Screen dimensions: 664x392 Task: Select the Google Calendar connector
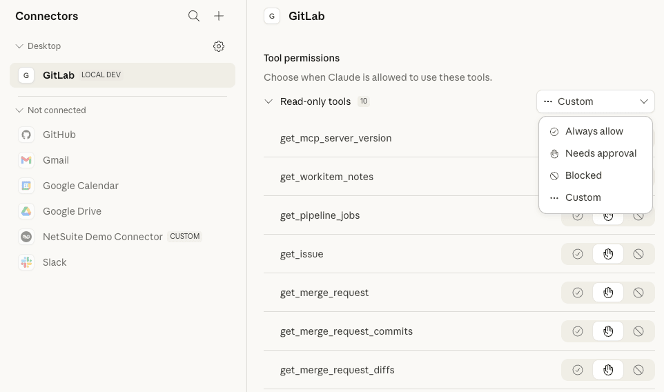[x=80, y=186]
